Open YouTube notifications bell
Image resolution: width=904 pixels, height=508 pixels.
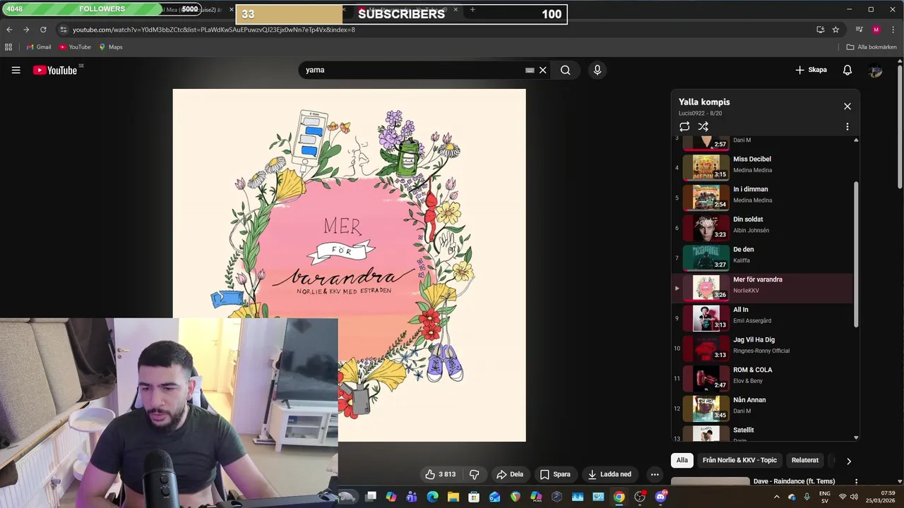click(847, 70)
